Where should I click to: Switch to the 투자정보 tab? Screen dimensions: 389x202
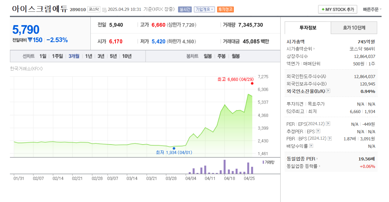[x=308, y=28]
